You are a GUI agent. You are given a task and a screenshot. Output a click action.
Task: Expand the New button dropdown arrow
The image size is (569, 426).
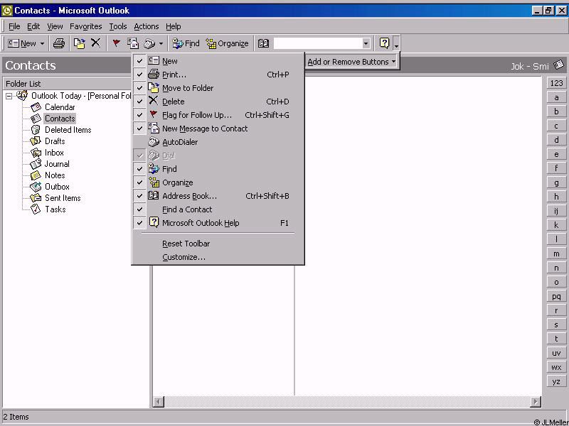pos(42,43)
